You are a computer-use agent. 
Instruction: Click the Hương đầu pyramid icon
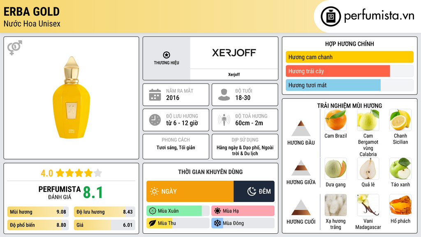click(301, 128)
